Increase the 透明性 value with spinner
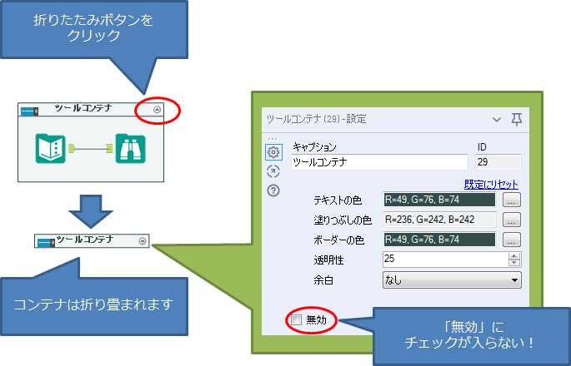Image resolution: width=571 pixels, height=366 pixels. coord(515,256)
